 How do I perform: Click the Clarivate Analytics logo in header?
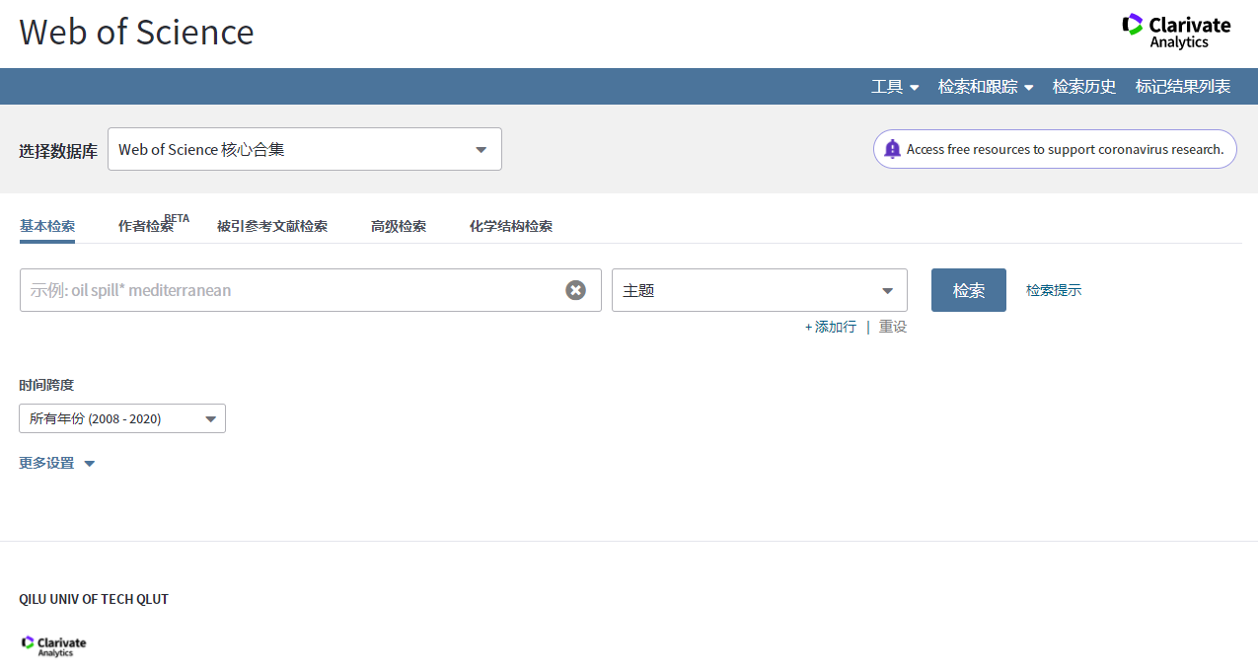click(x=1176, y=31)
